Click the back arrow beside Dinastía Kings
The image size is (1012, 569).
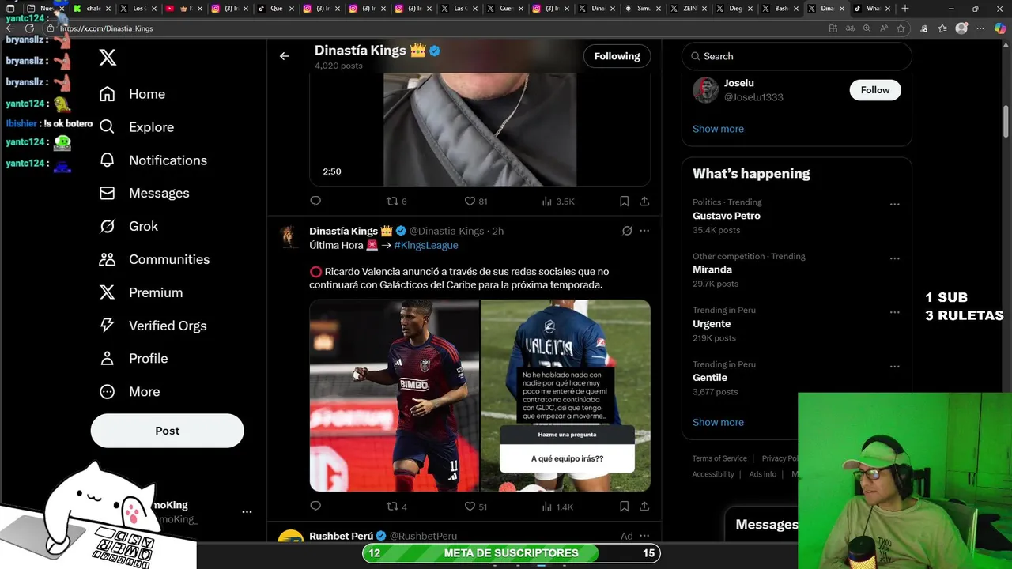[285, 56]
